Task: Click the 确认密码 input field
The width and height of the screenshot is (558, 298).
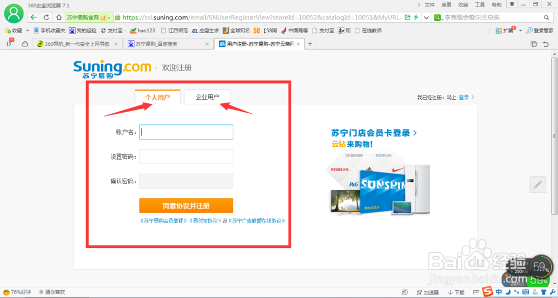Action: [x=186, y=181]
